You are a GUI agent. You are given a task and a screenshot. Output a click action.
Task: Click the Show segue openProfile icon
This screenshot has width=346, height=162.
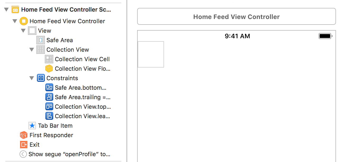click(x=23, y=154)
